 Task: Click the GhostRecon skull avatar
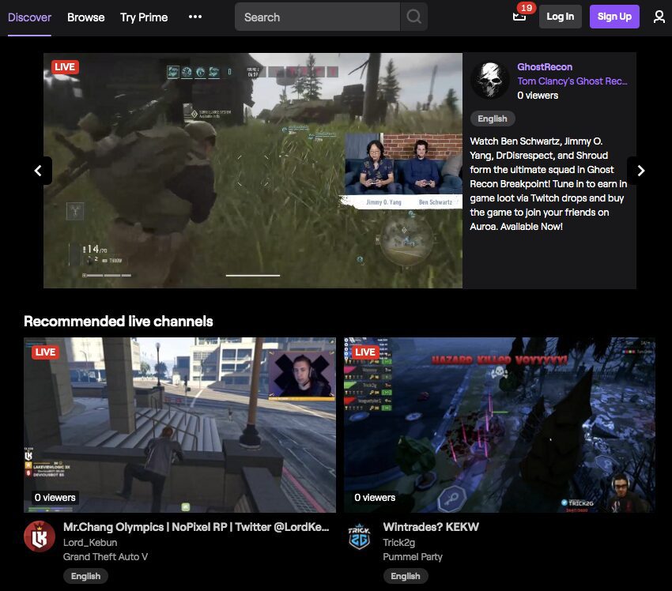(490, 81)
